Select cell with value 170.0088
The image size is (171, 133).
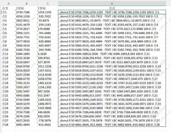48,29
